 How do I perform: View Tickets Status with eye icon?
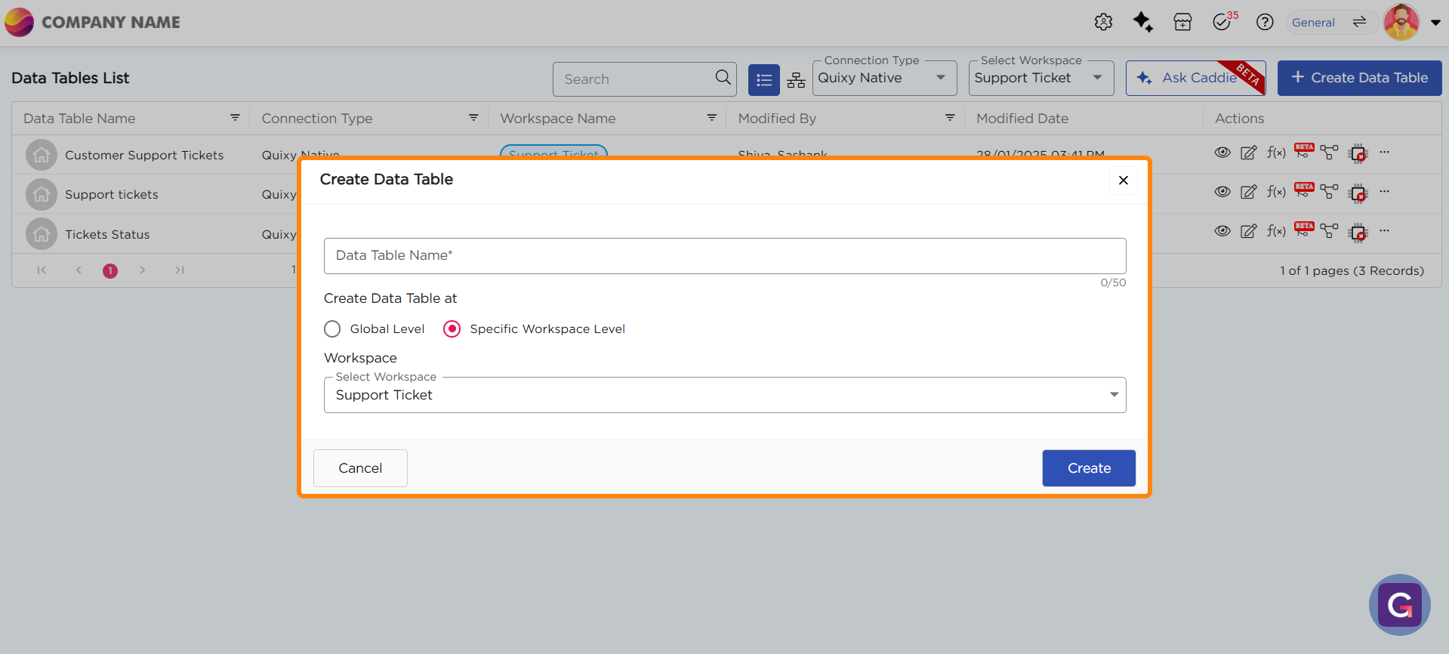click(1222, 231)
